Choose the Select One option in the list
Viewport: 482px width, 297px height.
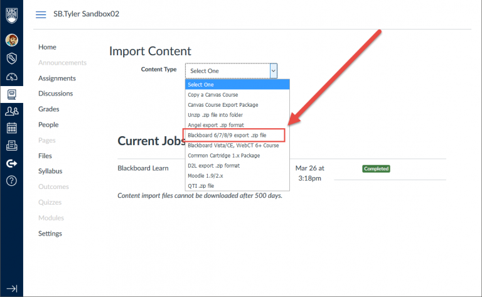237,85
